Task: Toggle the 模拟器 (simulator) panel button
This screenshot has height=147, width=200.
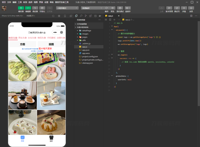Action: pos(21,8)
